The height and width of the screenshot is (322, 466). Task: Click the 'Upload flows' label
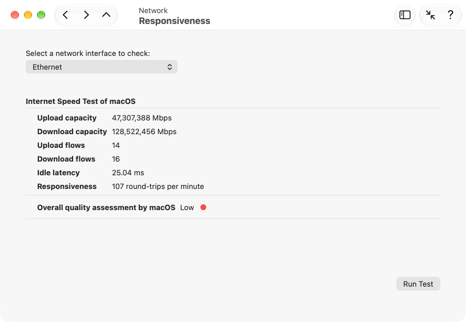click(61, 145)
